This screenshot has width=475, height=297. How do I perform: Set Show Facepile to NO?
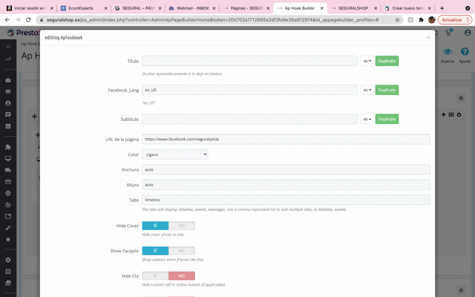181,251
